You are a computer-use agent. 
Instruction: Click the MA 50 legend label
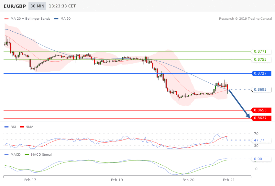point(65,18)
